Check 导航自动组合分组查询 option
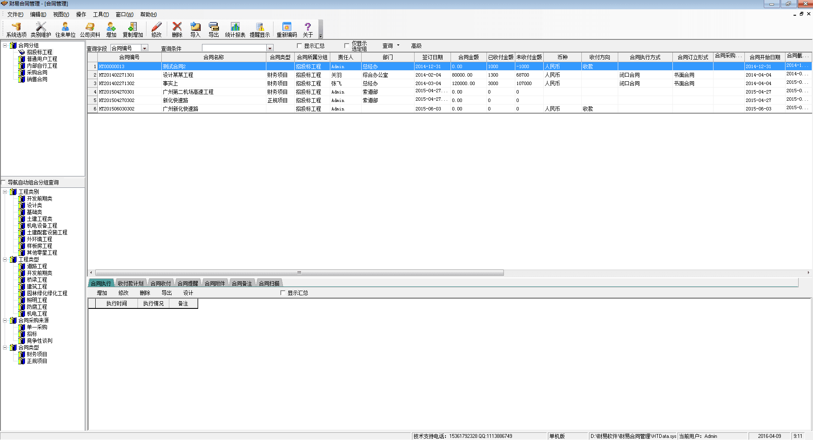 (x=4, y=182)
